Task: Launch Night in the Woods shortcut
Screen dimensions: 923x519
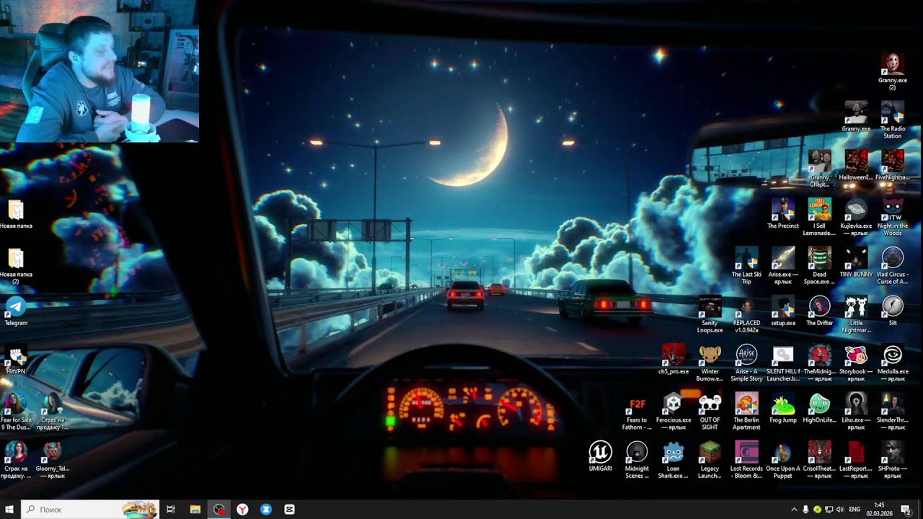Action: (892, 217)
